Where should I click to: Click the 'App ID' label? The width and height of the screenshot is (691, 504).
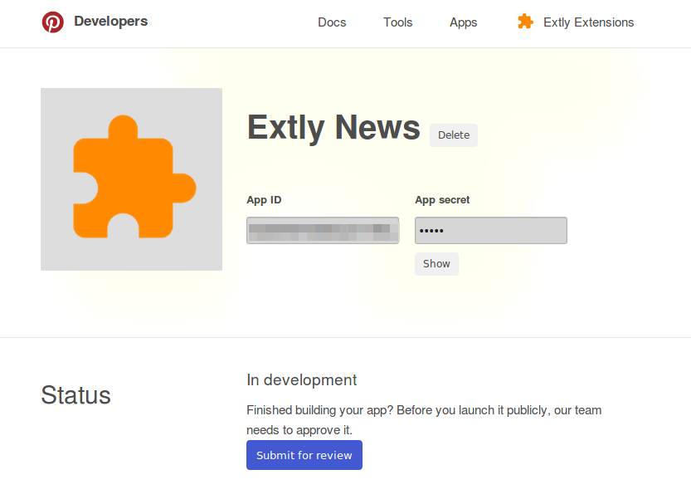click(x=264, y=200)
